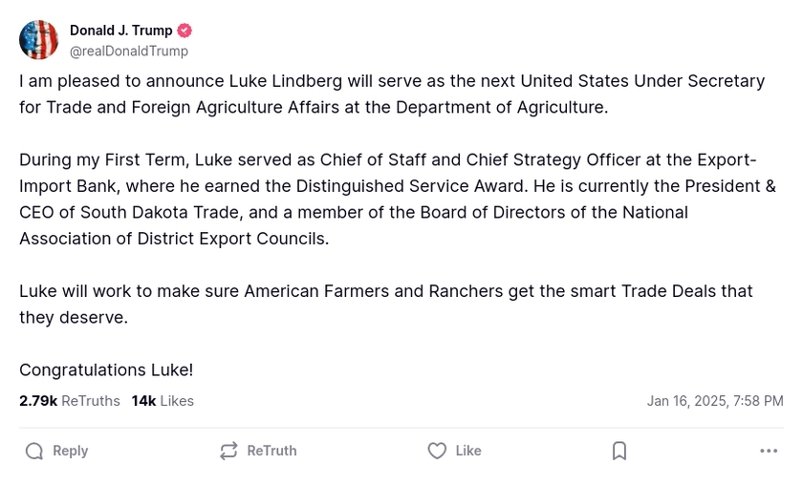Screen dimensions: 803x485
Task: Visit the @realDonaldTrump handle link
Action: (129, 51)
